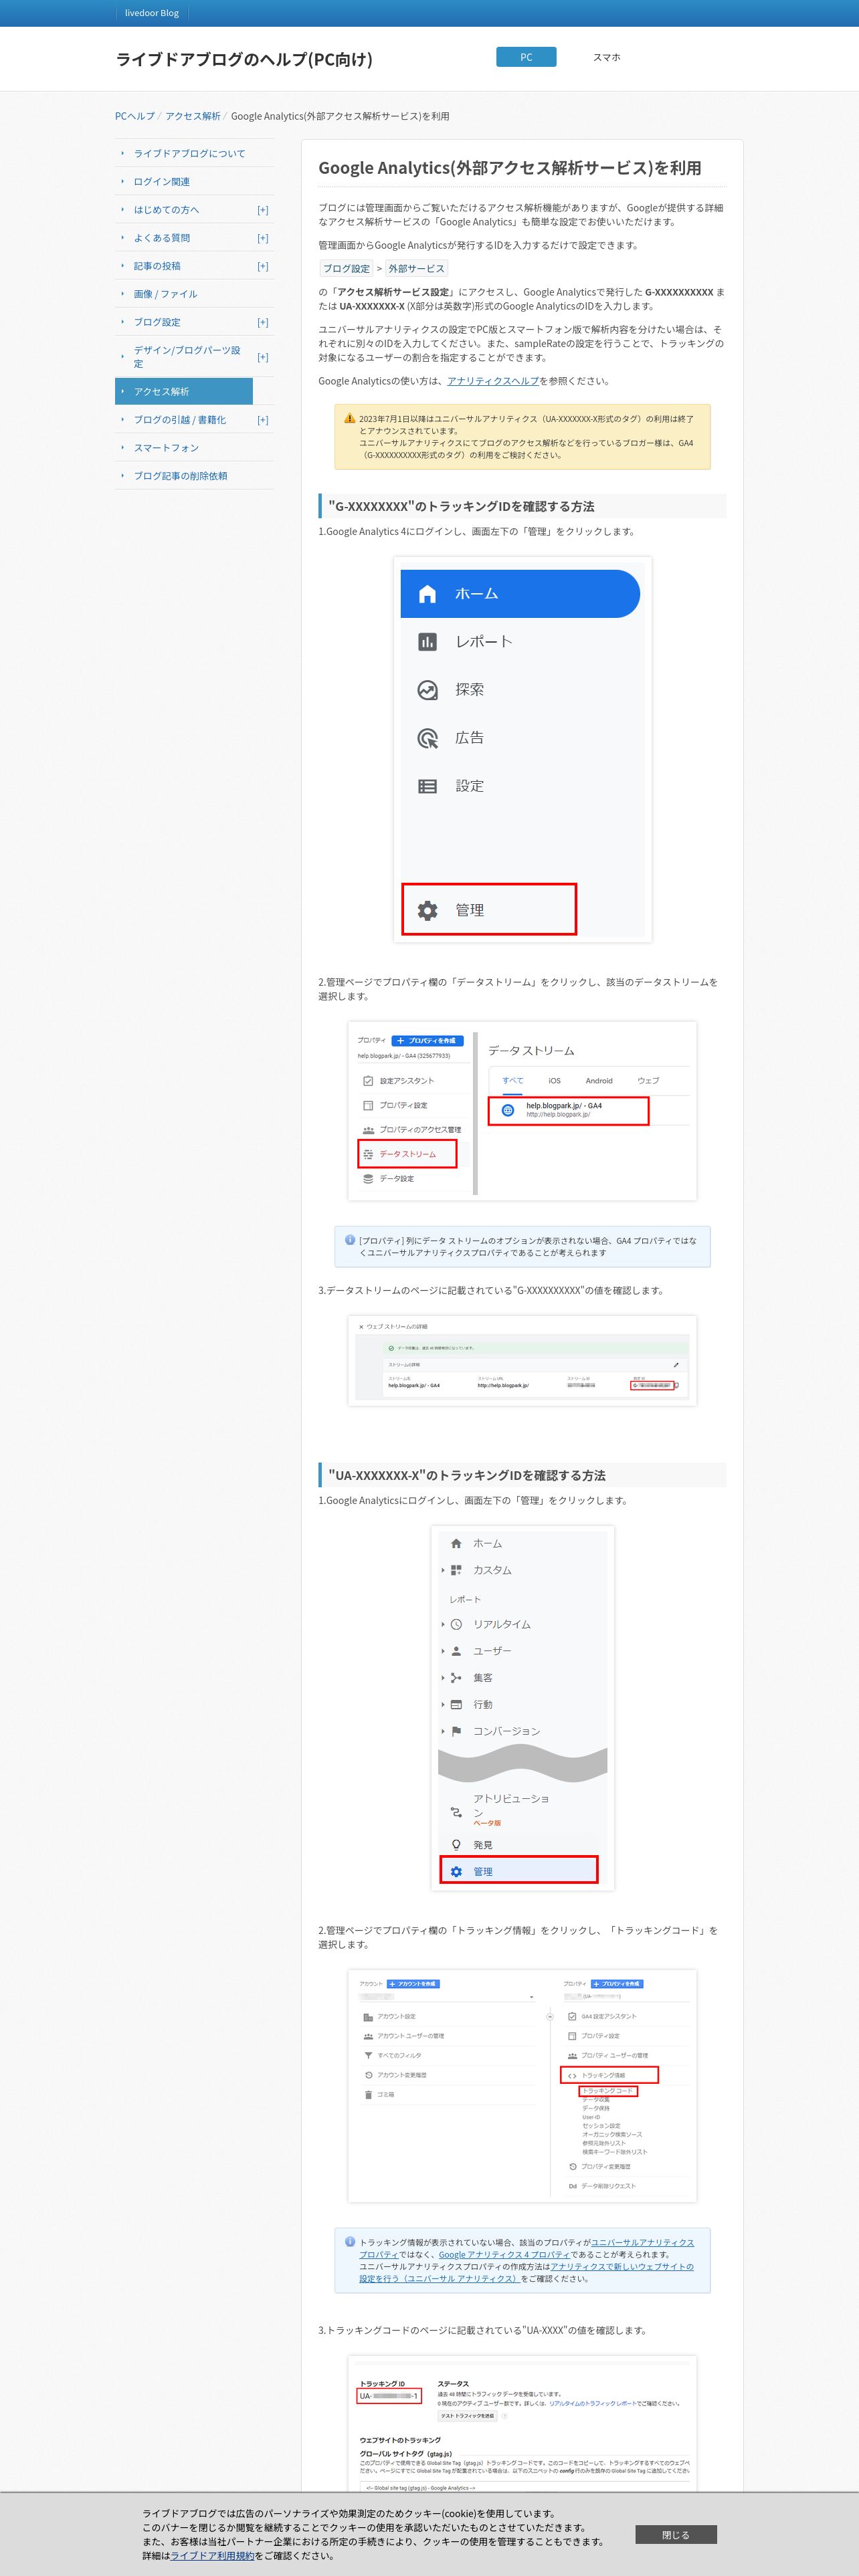Click the bar chart icon beside レポート
Image resolution: width=859 pixels, height=2576 pixels.
[427, 642]
